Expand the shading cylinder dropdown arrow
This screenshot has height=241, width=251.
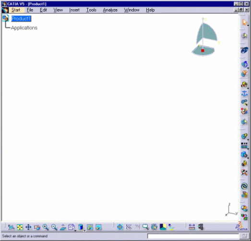click(x=84, y=231)
